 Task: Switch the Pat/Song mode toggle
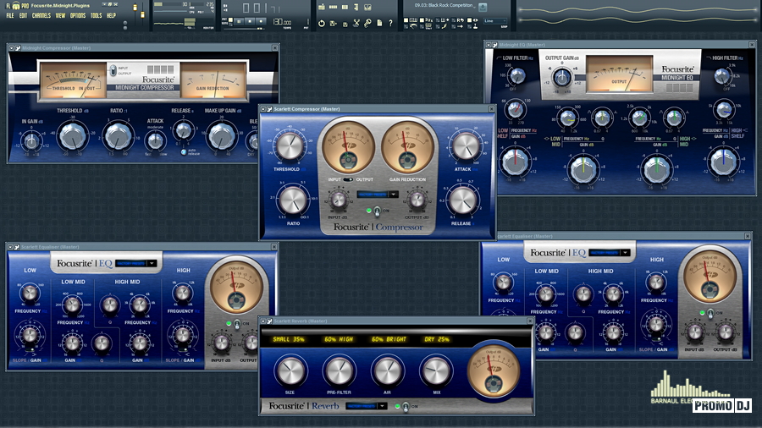230,22
